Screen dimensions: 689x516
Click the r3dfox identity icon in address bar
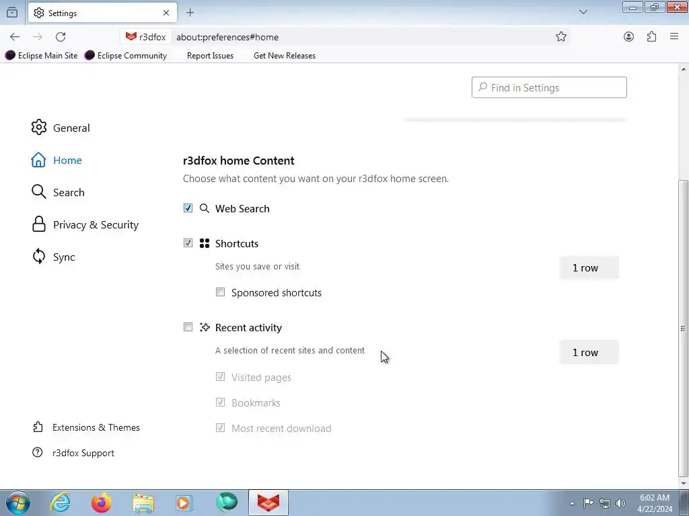point(146,37)
